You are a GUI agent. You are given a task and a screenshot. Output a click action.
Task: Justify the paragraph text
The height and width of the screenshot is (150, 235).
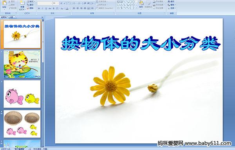click(85, 8)
